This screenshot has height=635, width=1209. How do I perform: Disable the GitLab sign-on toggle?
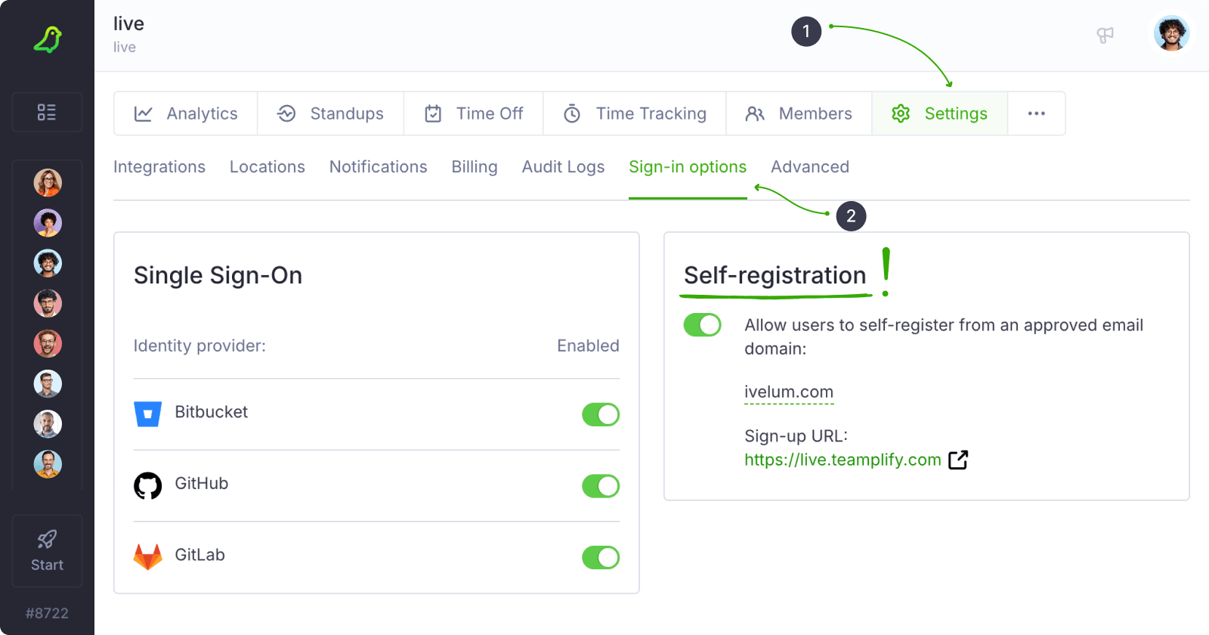click(x=601, y=557)
